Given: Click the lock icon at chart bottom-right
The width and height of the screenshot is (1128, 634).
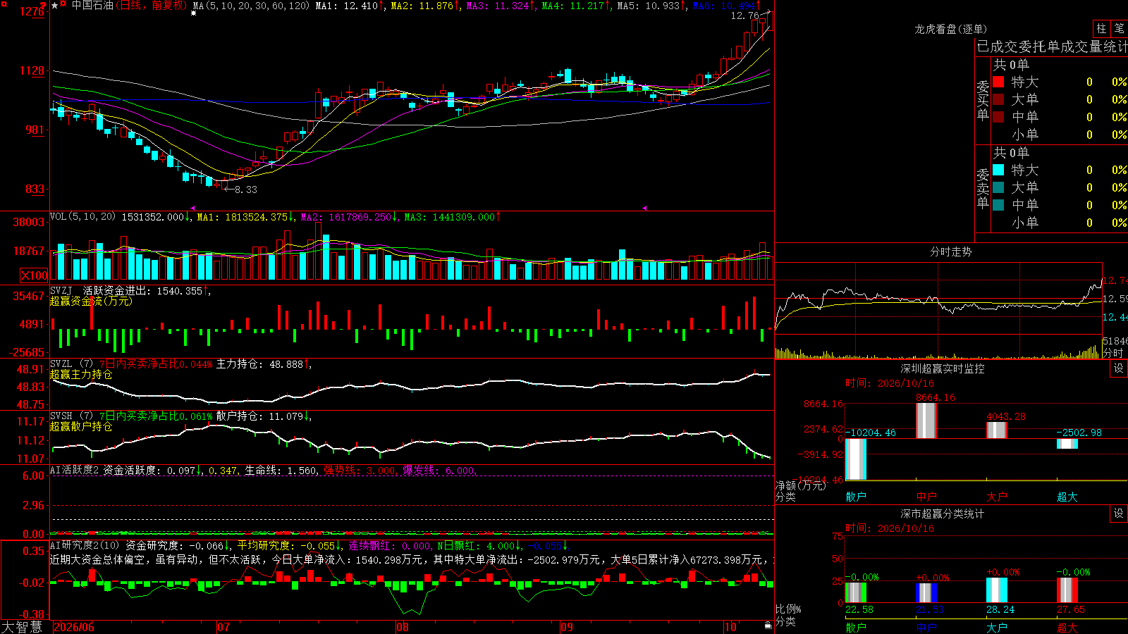Looking at the screenshot, I should (768, 626).
